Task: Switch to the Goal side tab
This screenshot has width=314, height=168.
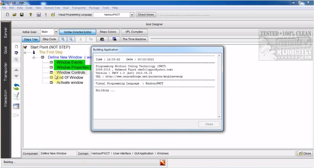Action: [x=5, y=50]
